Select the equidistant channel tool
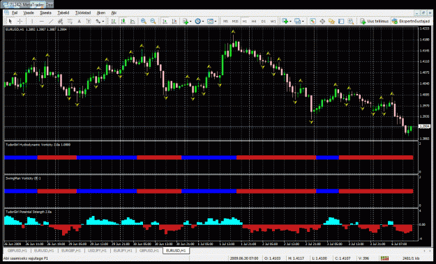This screenshot has height=264, width=436. click(x=60, y=21)
